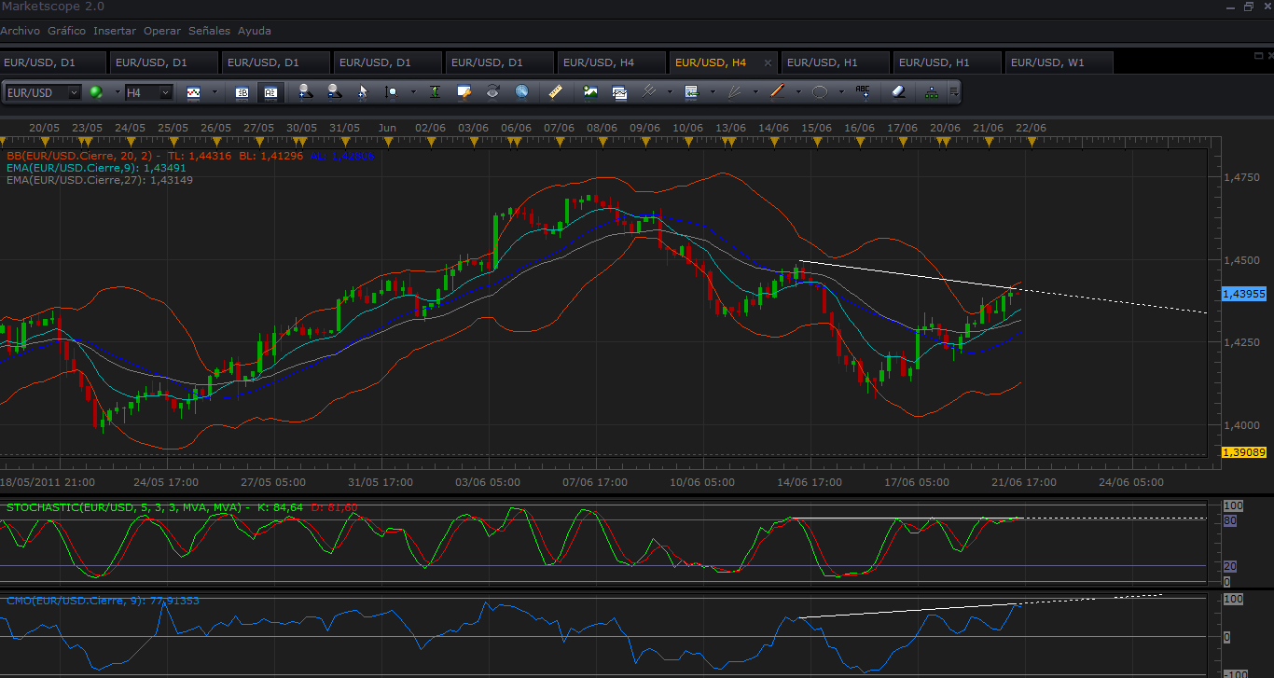Expand the ellipse shape dropdown arrow
The height and width of the screenshot is (678, 1274).
840,92
